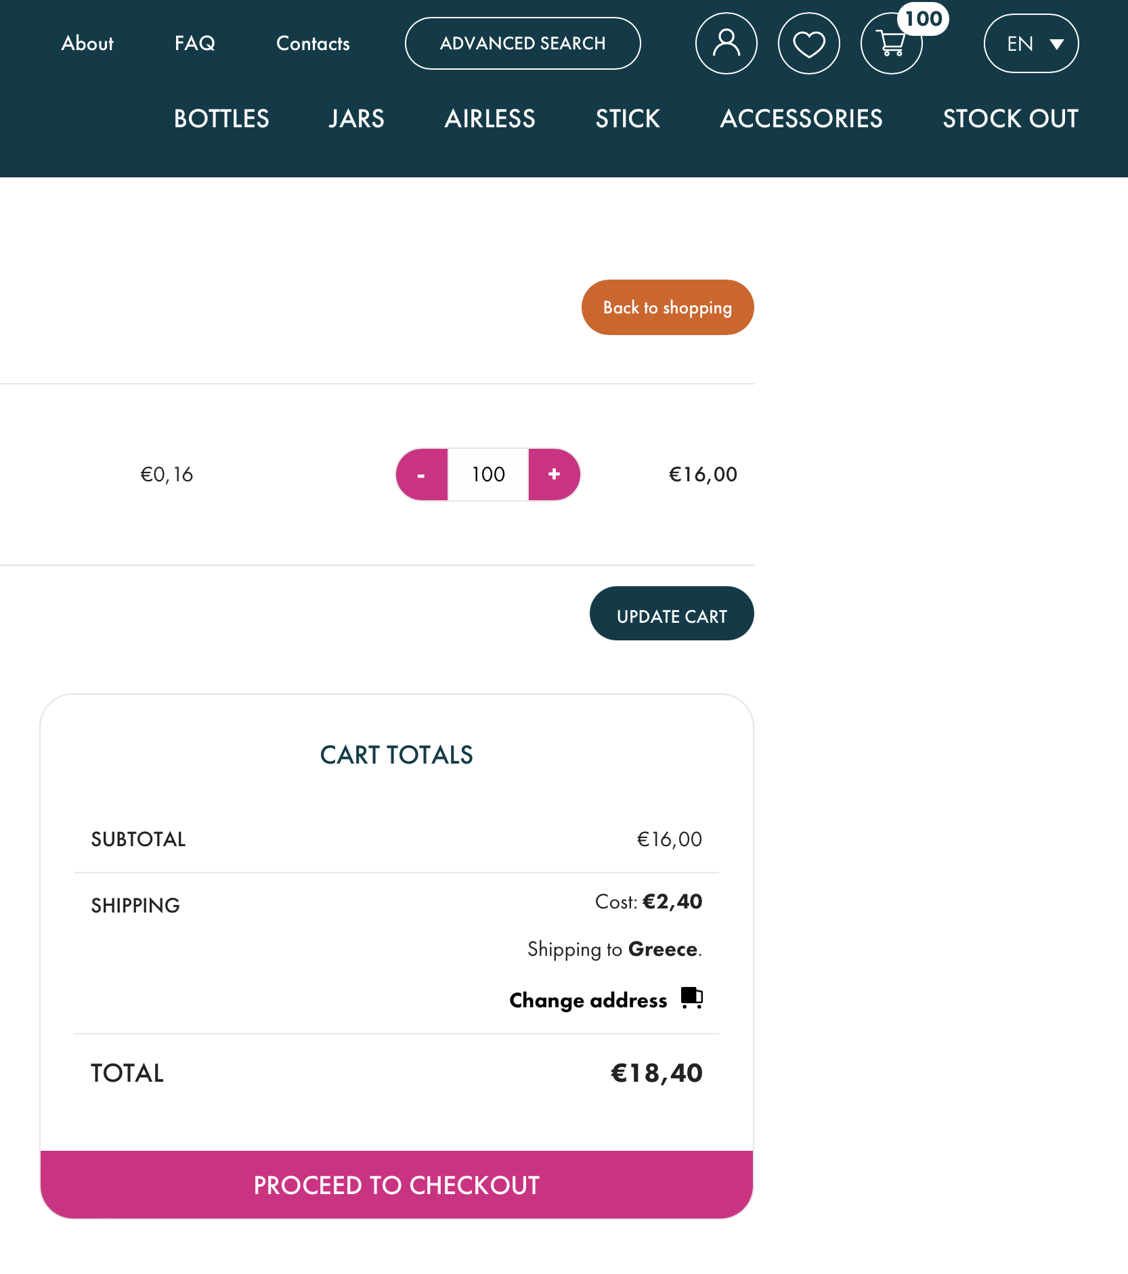This screenshot has width=1128, height=1274.
Task: Focus the quantity input field
Action: click(x=488, y=475)
